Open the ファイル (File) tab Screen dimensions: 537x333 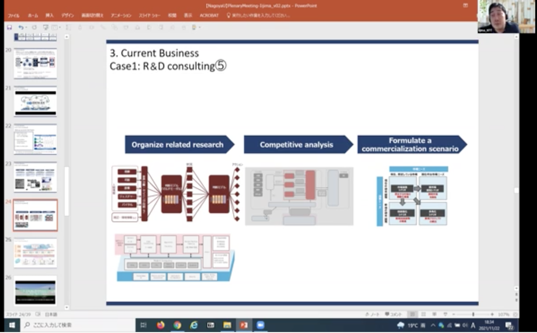(x=14, y=16)
